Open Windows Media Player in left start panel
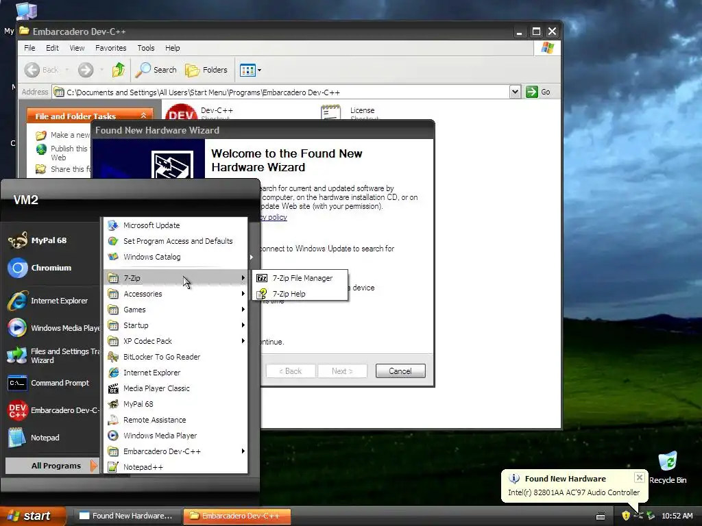Viewport: 702px width, 526px height. pyautogui.click(x=53, y=328)
